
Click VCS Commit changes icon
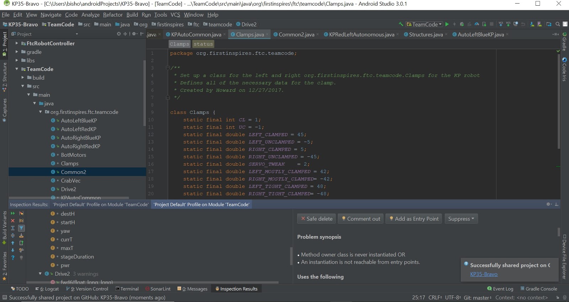508,24
